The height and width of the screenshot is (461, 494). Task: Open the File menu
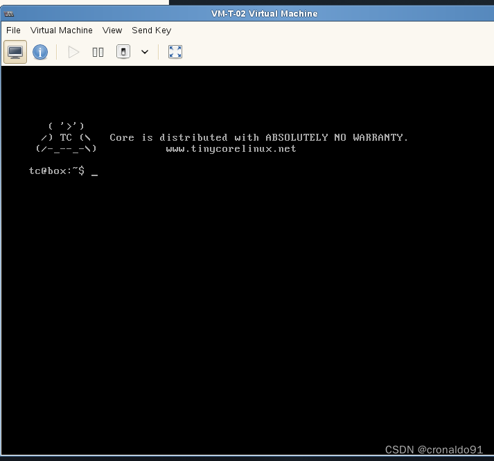click(x=13, y=31)
